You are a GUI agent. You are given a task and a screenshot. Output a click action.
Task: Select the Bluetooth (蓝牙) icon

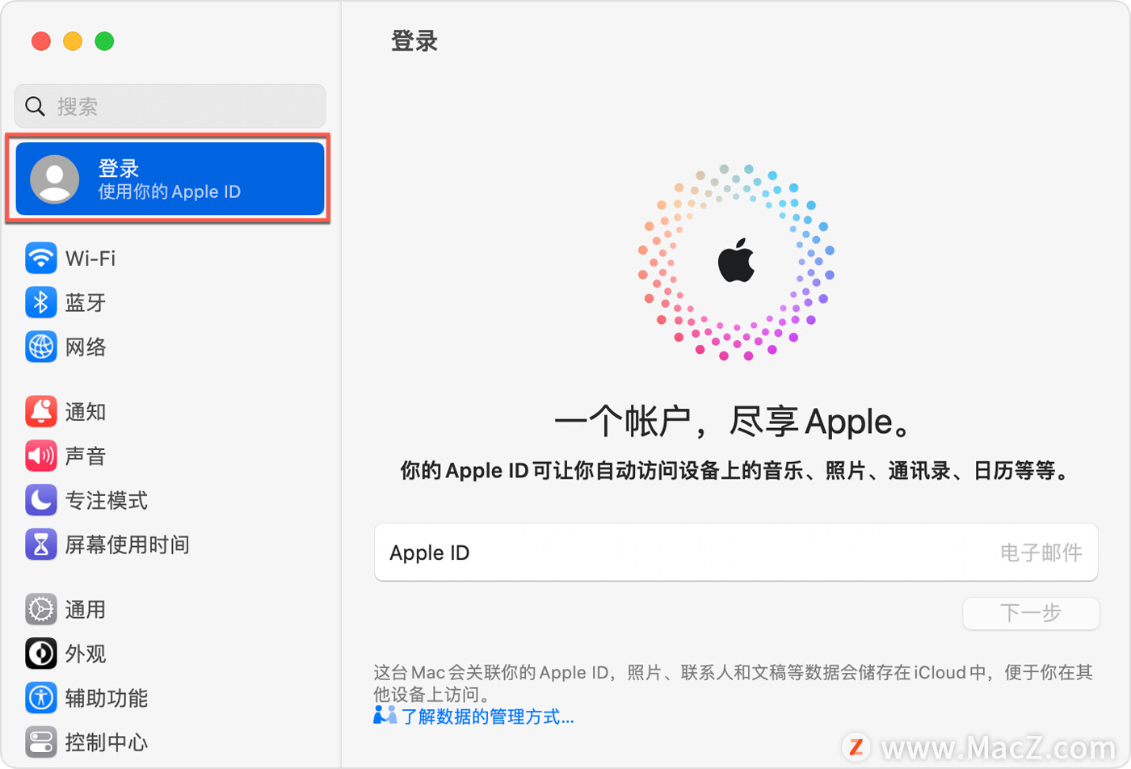41,303
